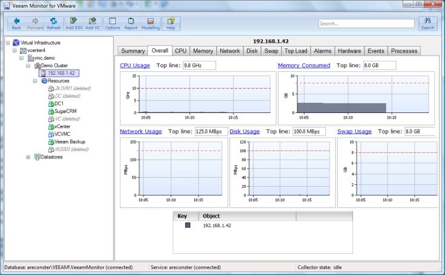This screenshot has width=445, height=275.
Task: Open the Help toolbar icon
Action: click(x=171, y=23)
